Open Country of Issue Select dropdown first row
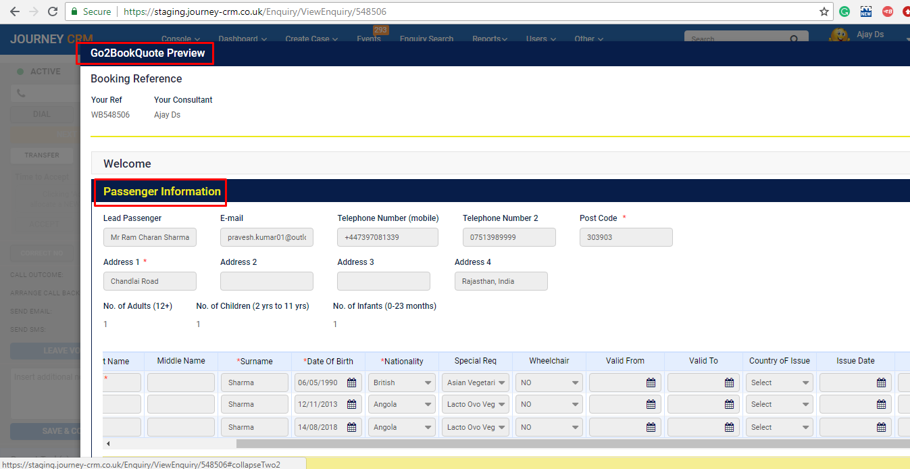The width and height of the screenshot is (910, 469). tap(780, 382)
